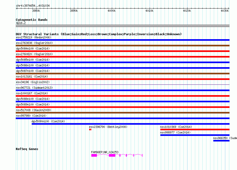Select the brown nsv517008 complex variant bar
Image resolution: width=237 pixels, height=170 pixels.
pyautogui.click(x=122, y=113)
